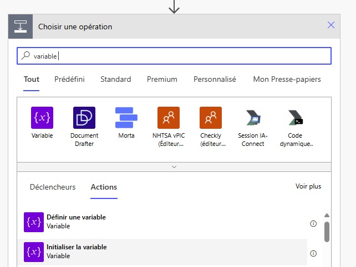Click the Voir plus link
Screen dimensions: 356x267
[x=308, y=187]
